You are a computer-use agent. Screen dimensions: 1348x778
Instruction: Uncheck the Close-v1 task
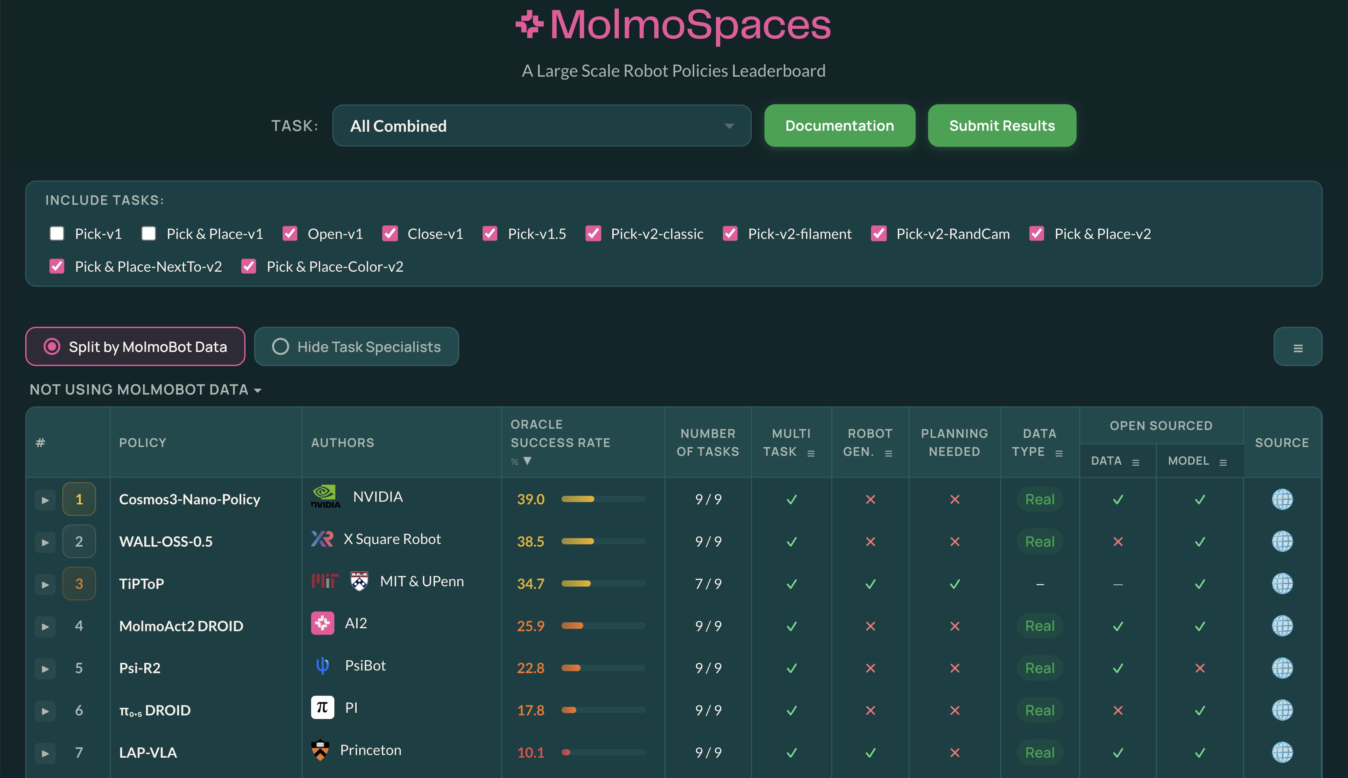390,234
